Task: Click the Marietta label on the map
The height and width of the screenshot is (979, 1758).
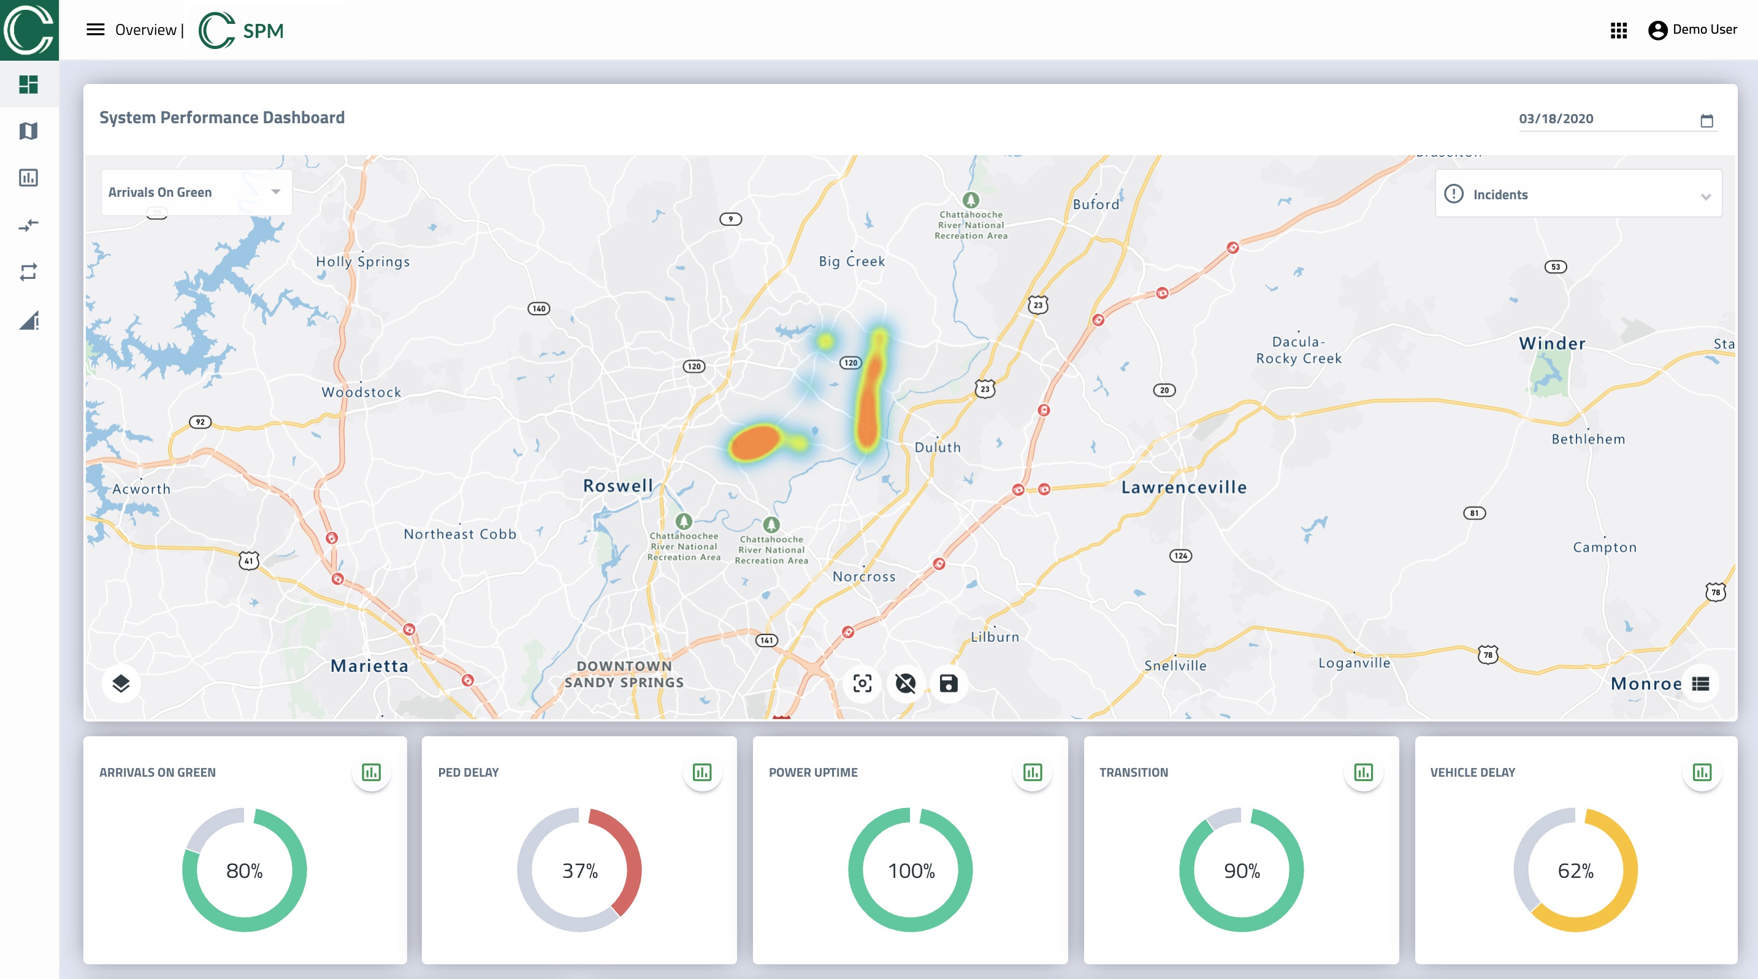Action: pos(369,666)
